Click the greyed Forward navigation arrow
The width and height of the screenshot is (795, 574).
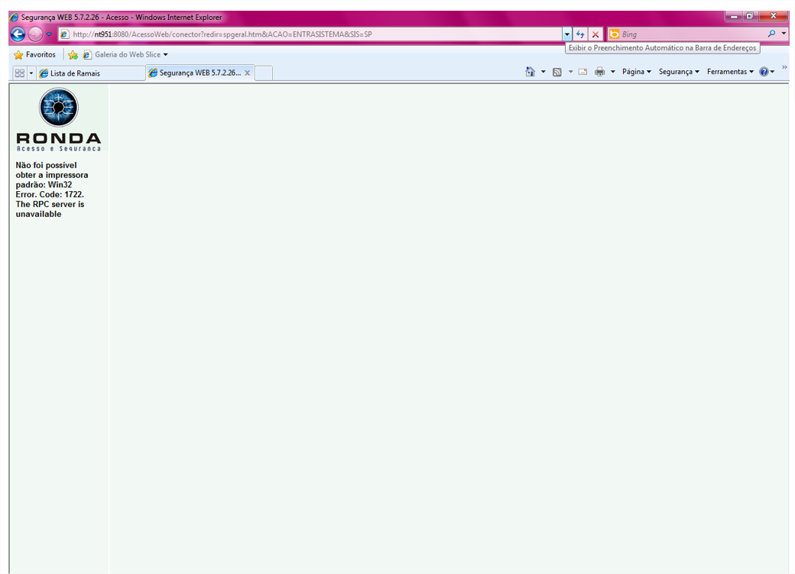(35, 34)
